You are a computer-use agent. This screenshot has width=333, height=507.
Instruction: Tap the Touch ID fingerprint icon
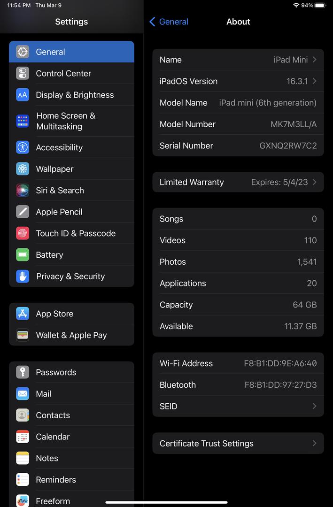click(x=23, y=233)
